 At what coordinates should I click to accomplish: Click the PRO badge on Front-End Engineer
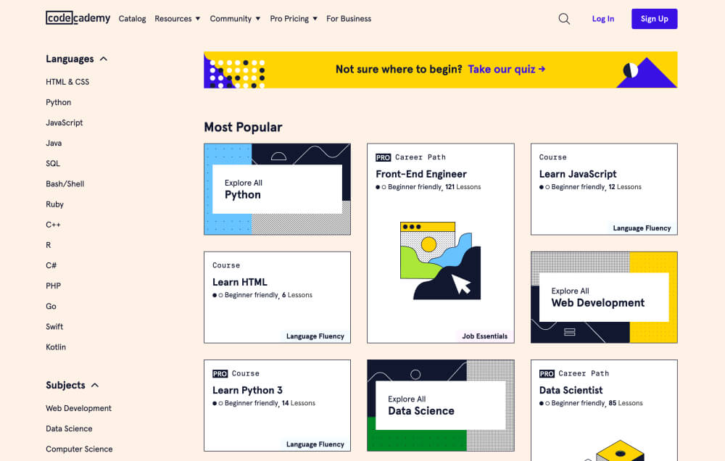click(384, 158)
